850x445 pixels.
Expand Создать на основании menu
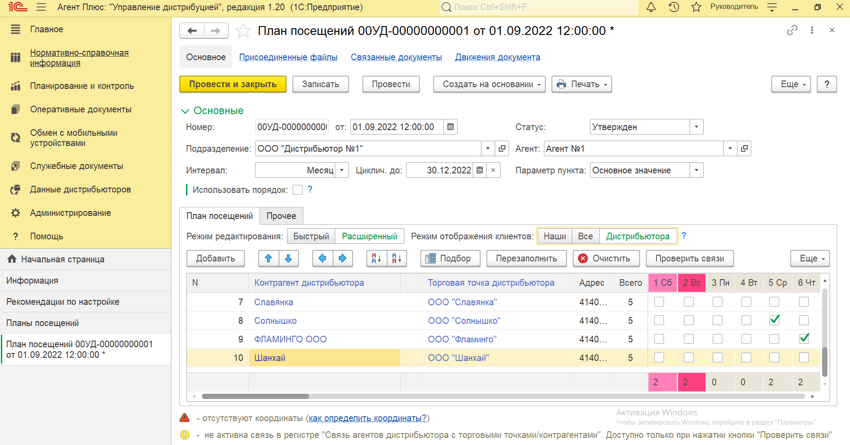click(x=489, y=84)
